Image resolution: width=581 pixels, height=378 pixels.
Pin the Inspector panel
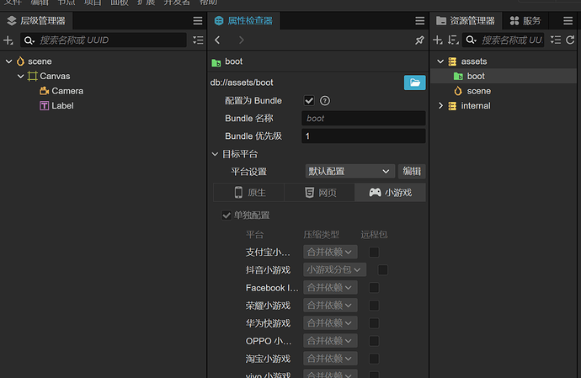419,40
